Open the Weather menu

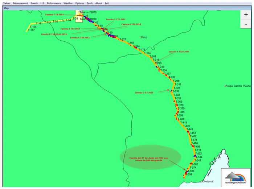pos(68,3)
